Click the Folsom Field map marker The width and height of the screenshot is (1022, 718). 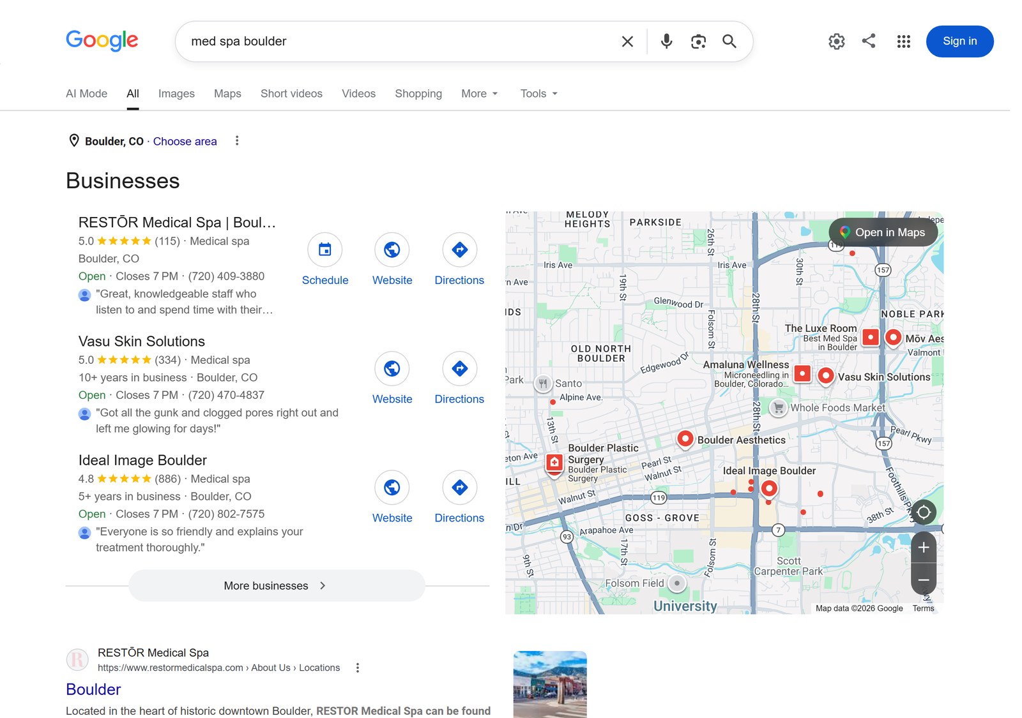tap(677, 583)
